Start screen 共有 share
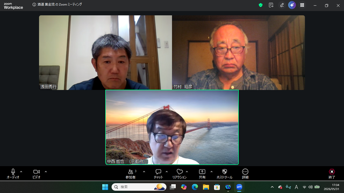The width and height of the screenshot is (344, 193). tap(202, 174)
